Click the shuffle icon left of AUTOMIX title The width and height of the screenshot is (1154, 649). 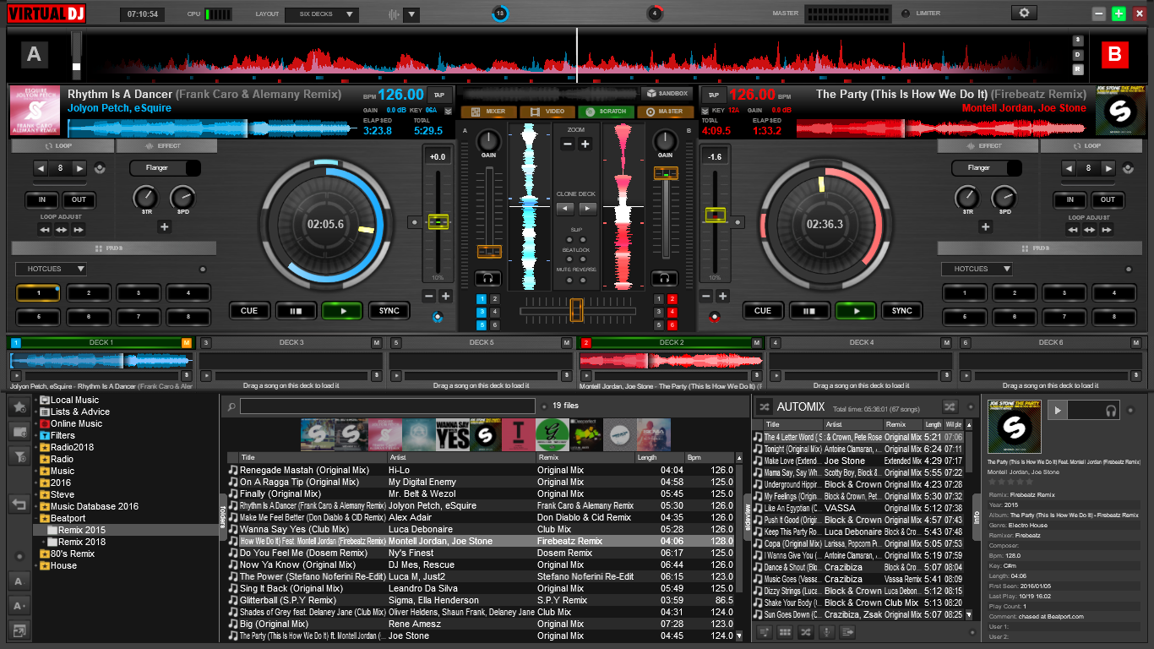(x=764, y=406)
